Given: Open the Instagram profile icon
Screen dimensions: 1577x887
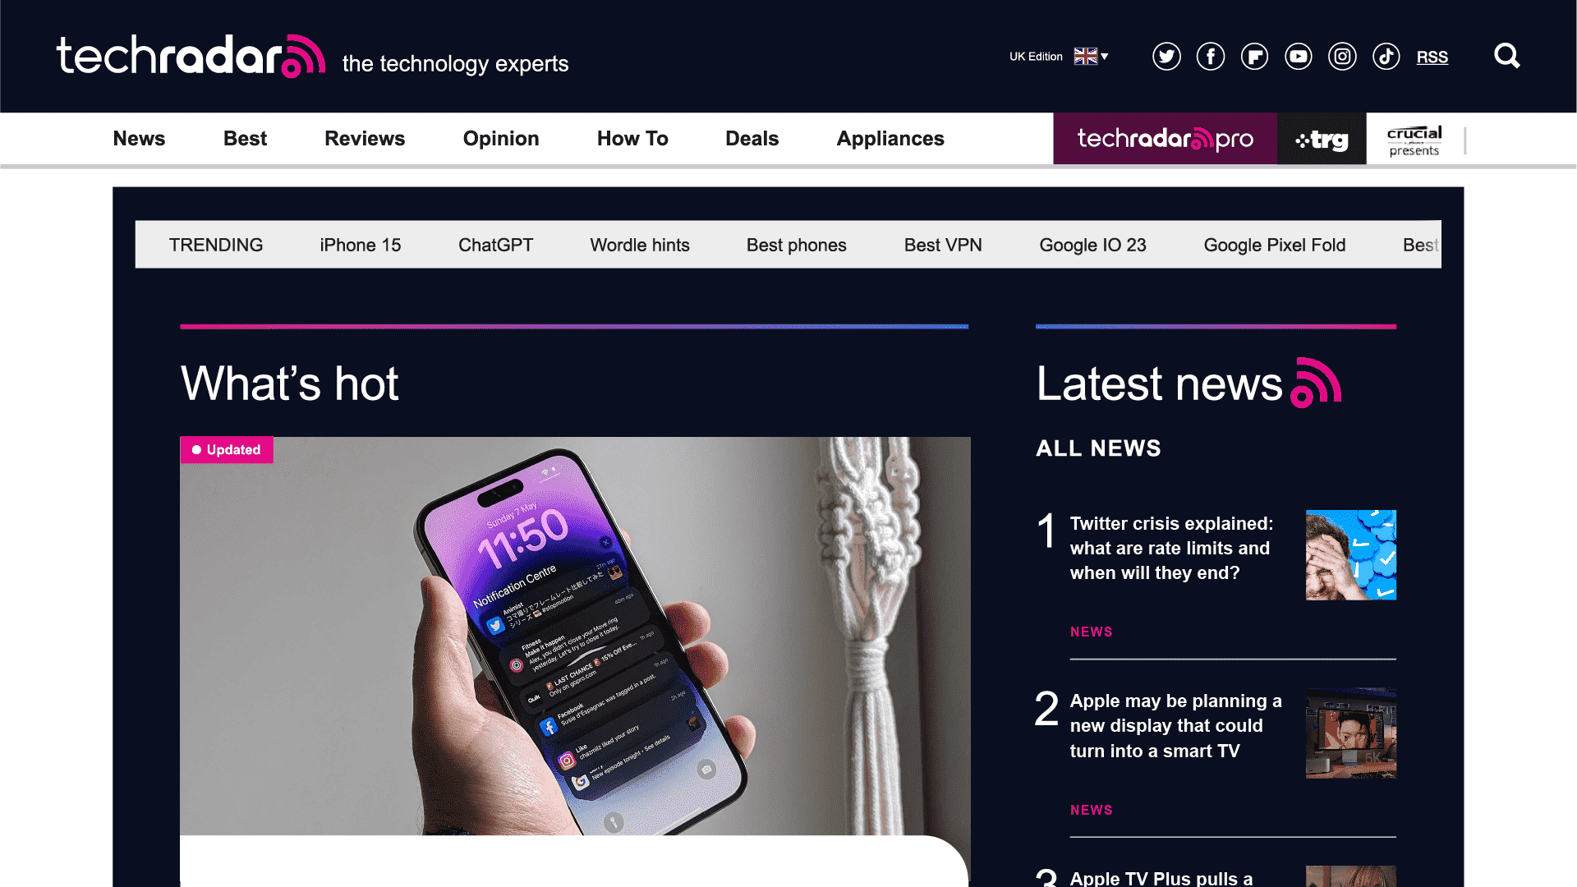Looking at the screenshot, I should tap(1342, 57).
